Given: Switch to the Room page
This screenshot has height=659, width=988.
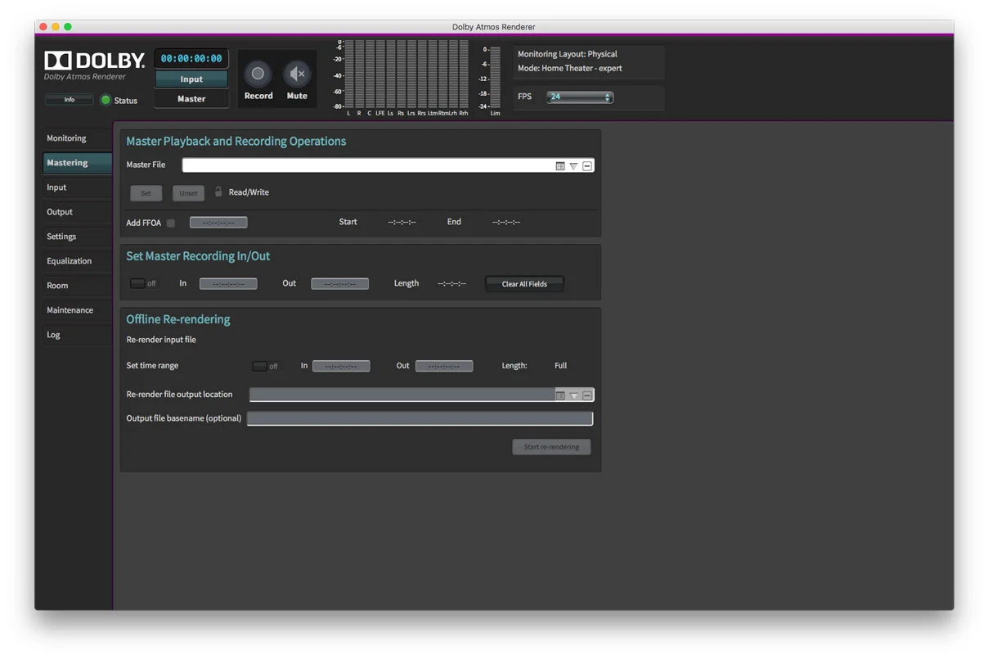Looking at the screenshot, I should [x=77, y=286].
